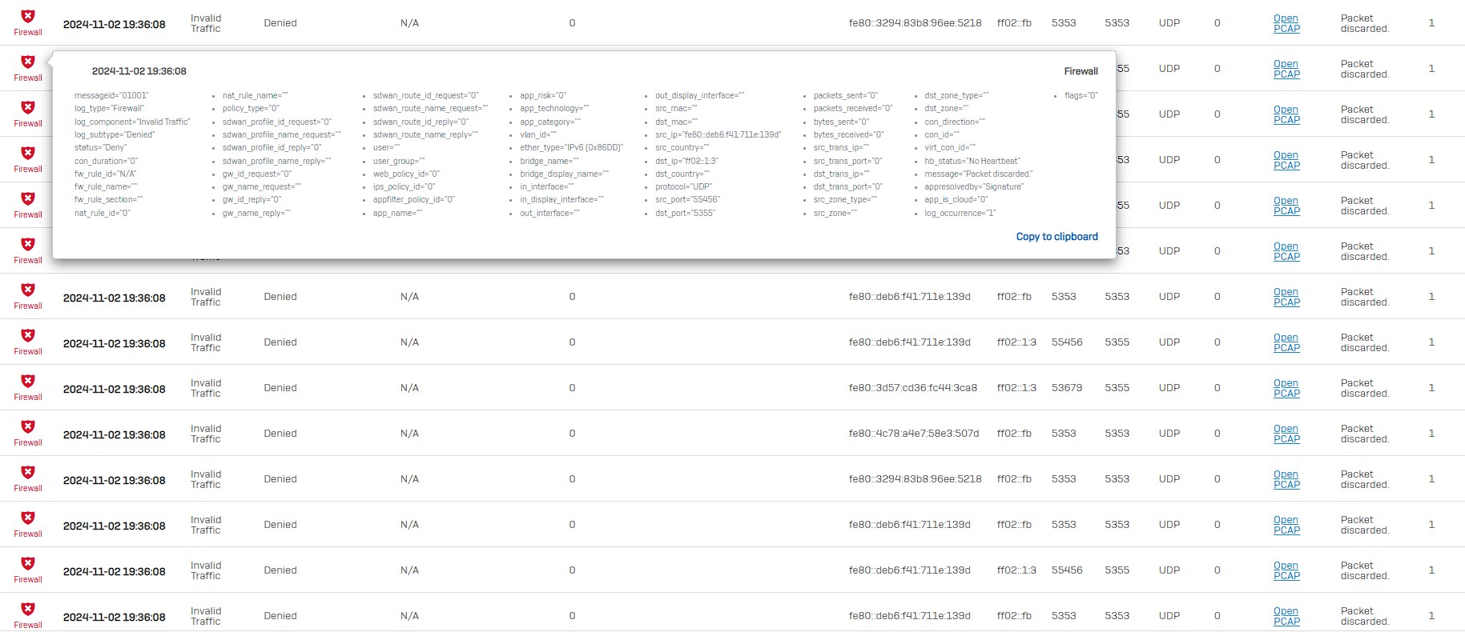The height and width of the screenshot is (632, 1465).
Task: Open PCAP for source fe80::4c78:a4e7:58e3:507d
Action: (1286, 434)
